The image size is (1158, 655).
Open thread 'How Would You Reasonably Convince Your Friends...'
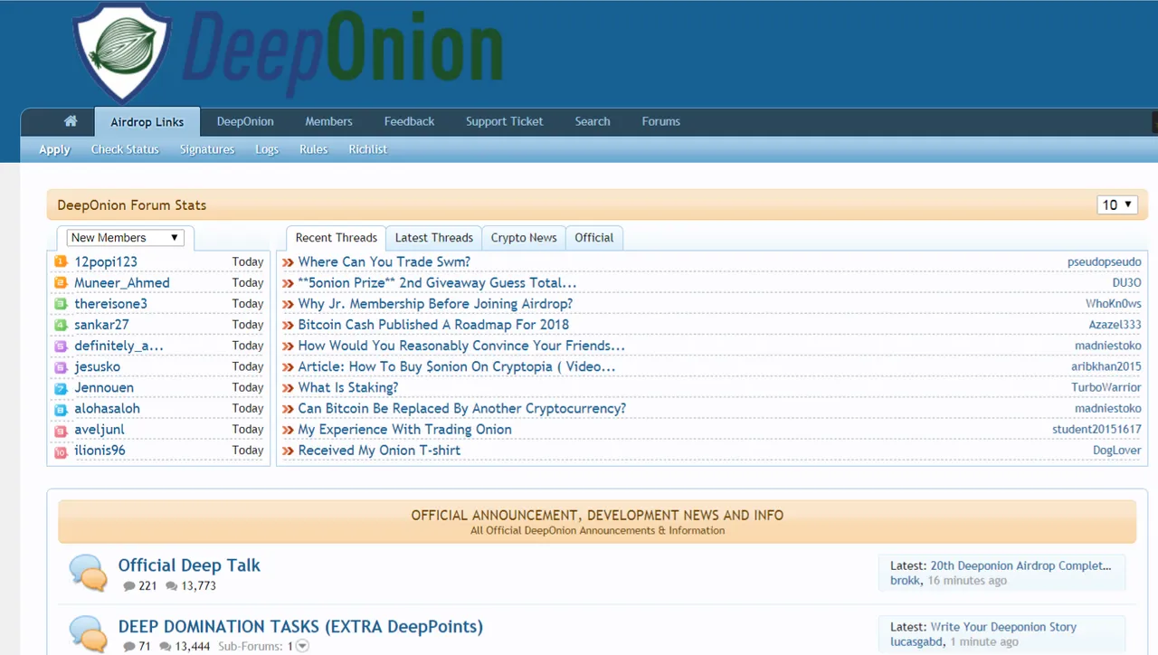pos(461,346)
